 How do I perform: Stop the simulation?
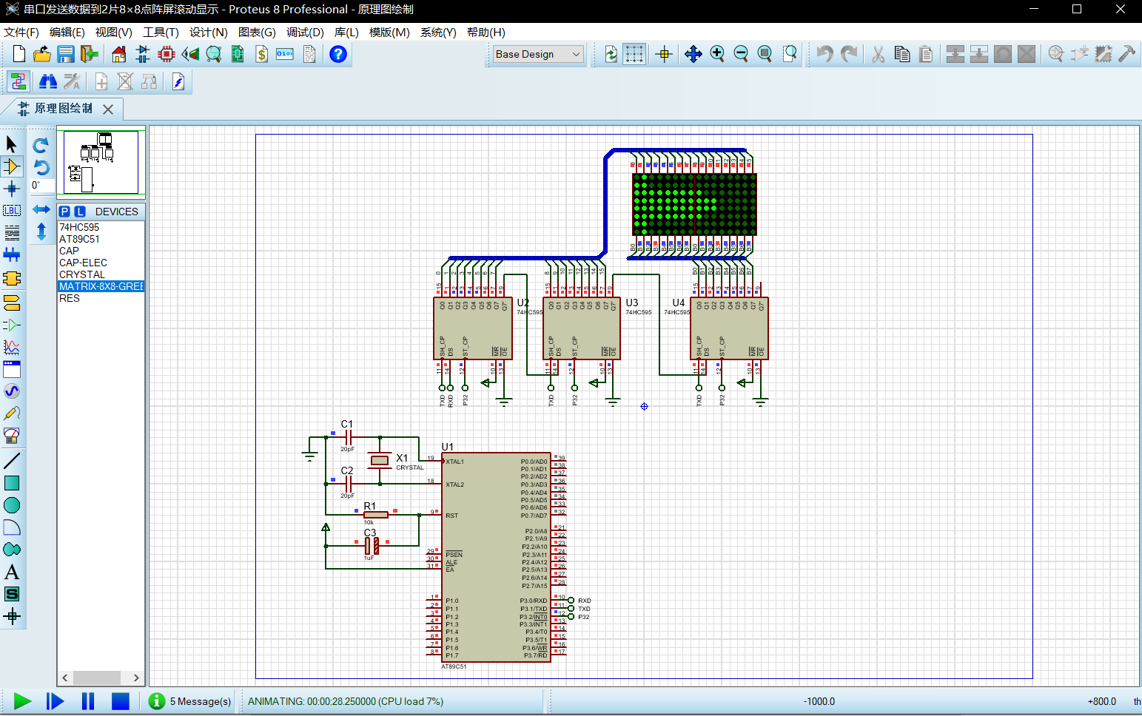coord(121,701)
